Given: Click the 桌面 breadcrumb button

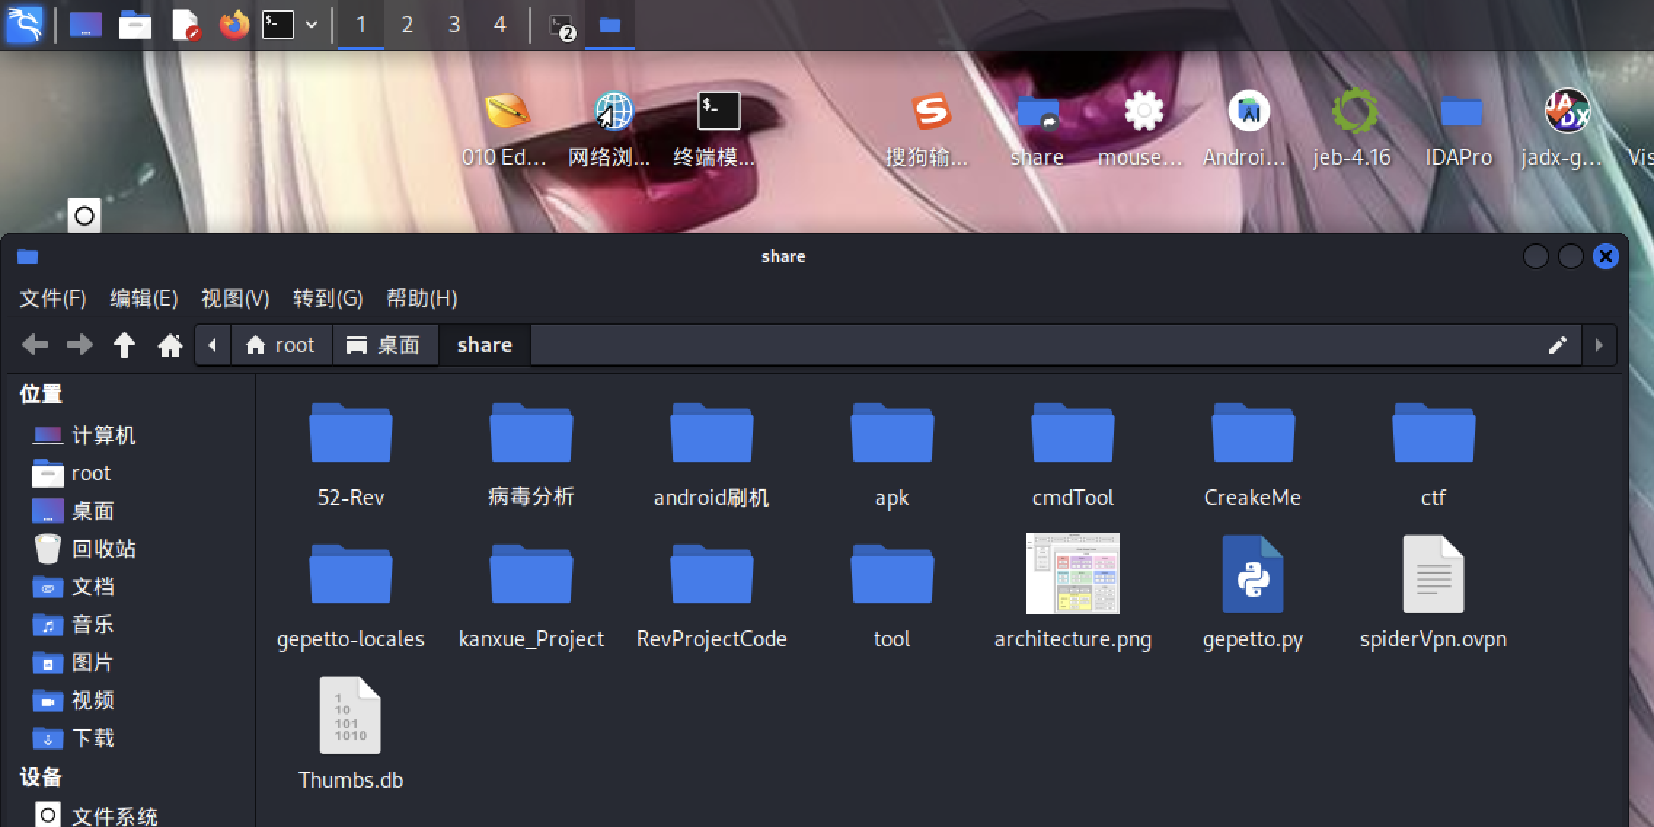Looking at the screenshot, I should click(x=384, y=345).
